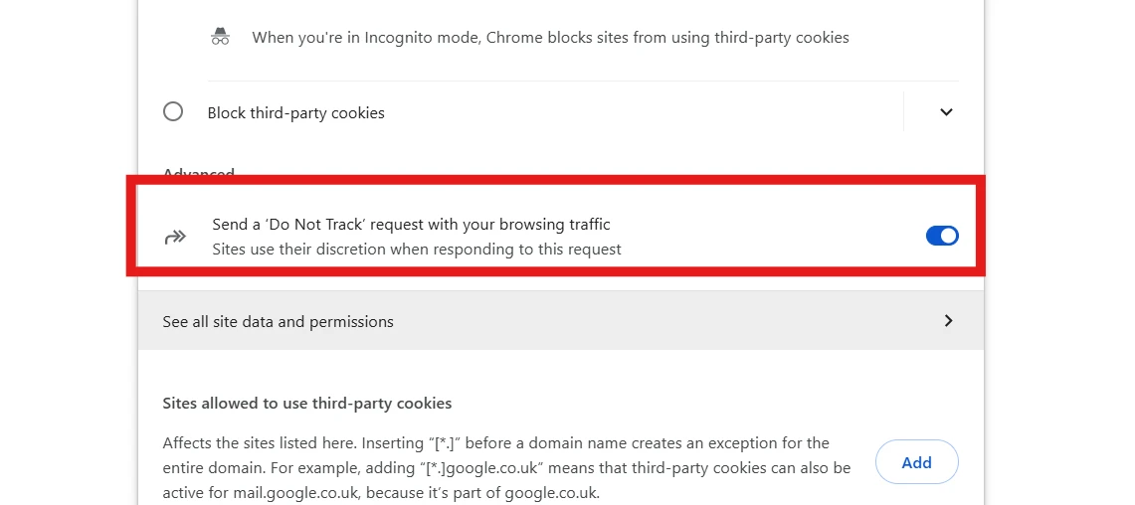
Task: Click the divider line under the Incognito description
Action: tap(583, 82)
